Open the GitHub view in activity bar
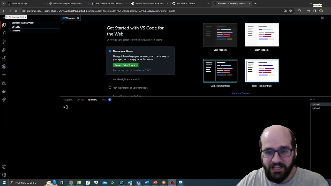 point(4,66)
